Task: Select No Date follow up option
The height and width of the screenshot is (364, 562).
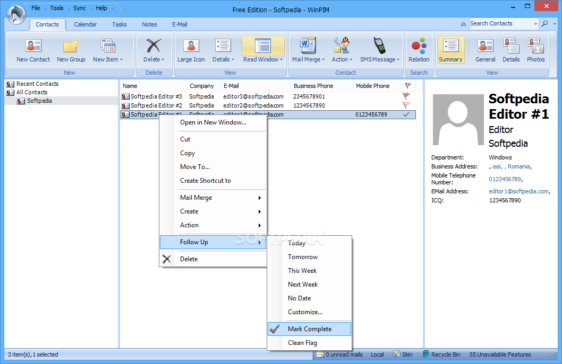Action: pyautogui.click(x=309, y=298)
